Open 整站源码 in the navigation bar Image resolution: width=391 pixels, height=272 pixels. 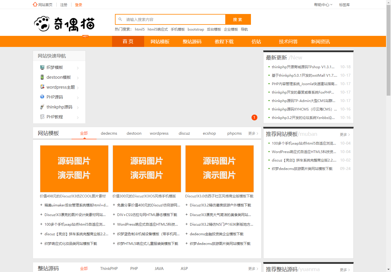pyautogui.click(x=192, y=41)
